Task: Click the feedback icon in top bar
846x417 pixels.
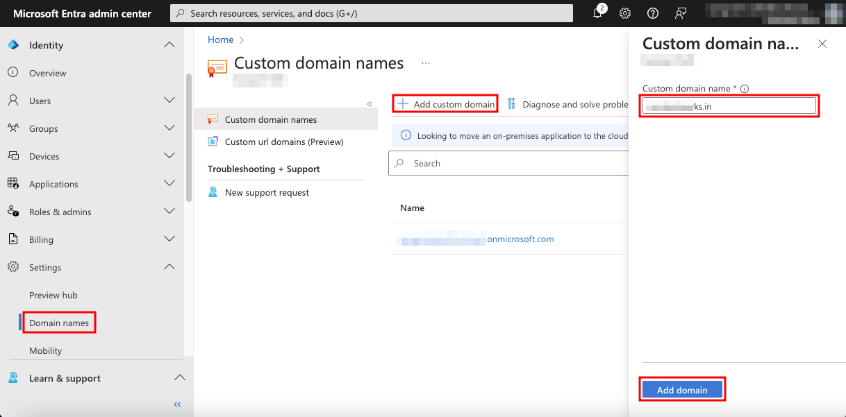Action: [681, 13]
